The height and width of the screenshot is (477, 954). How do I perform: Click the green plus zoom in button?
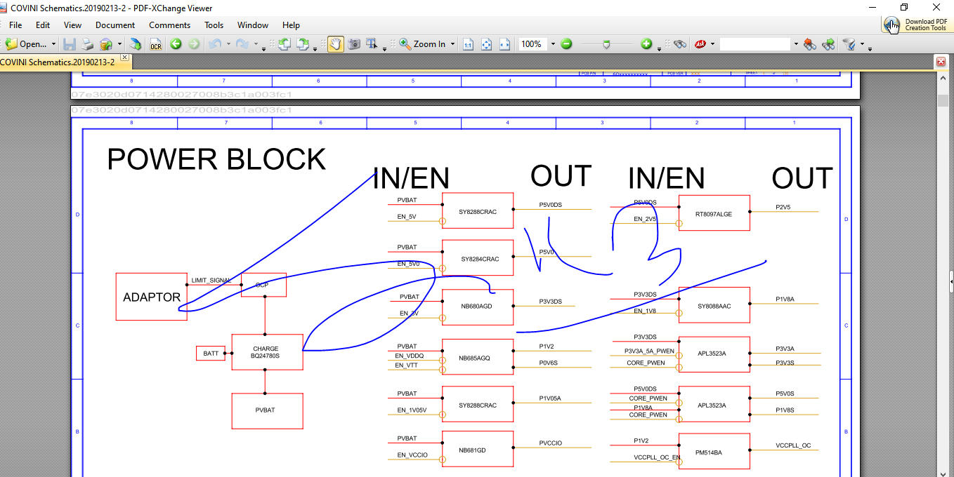pos(646,44)
